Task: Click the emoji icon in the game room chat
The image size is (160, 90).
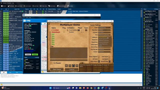Action: [43, 72]
